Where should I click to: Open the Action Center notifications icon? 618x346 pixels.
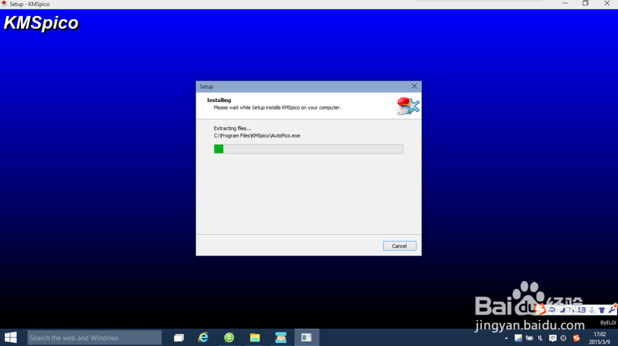pos(552,339)
